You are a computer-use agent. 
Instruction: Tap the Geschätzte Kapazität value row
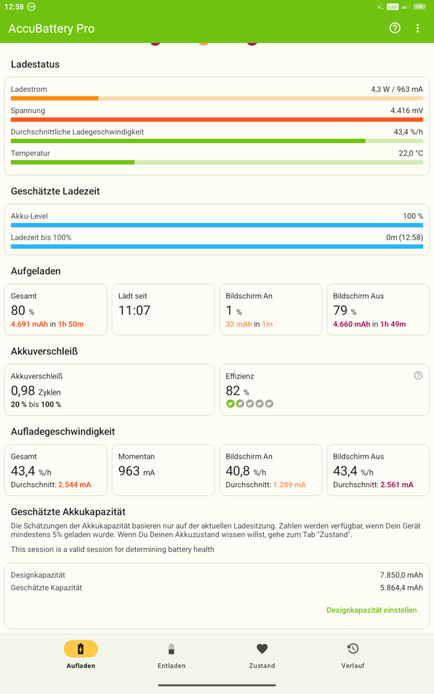tap(217, 588)
